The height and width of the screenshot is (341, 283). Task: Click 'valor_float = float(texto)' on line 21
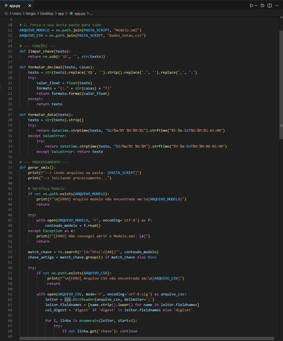[x=64, y=83]
